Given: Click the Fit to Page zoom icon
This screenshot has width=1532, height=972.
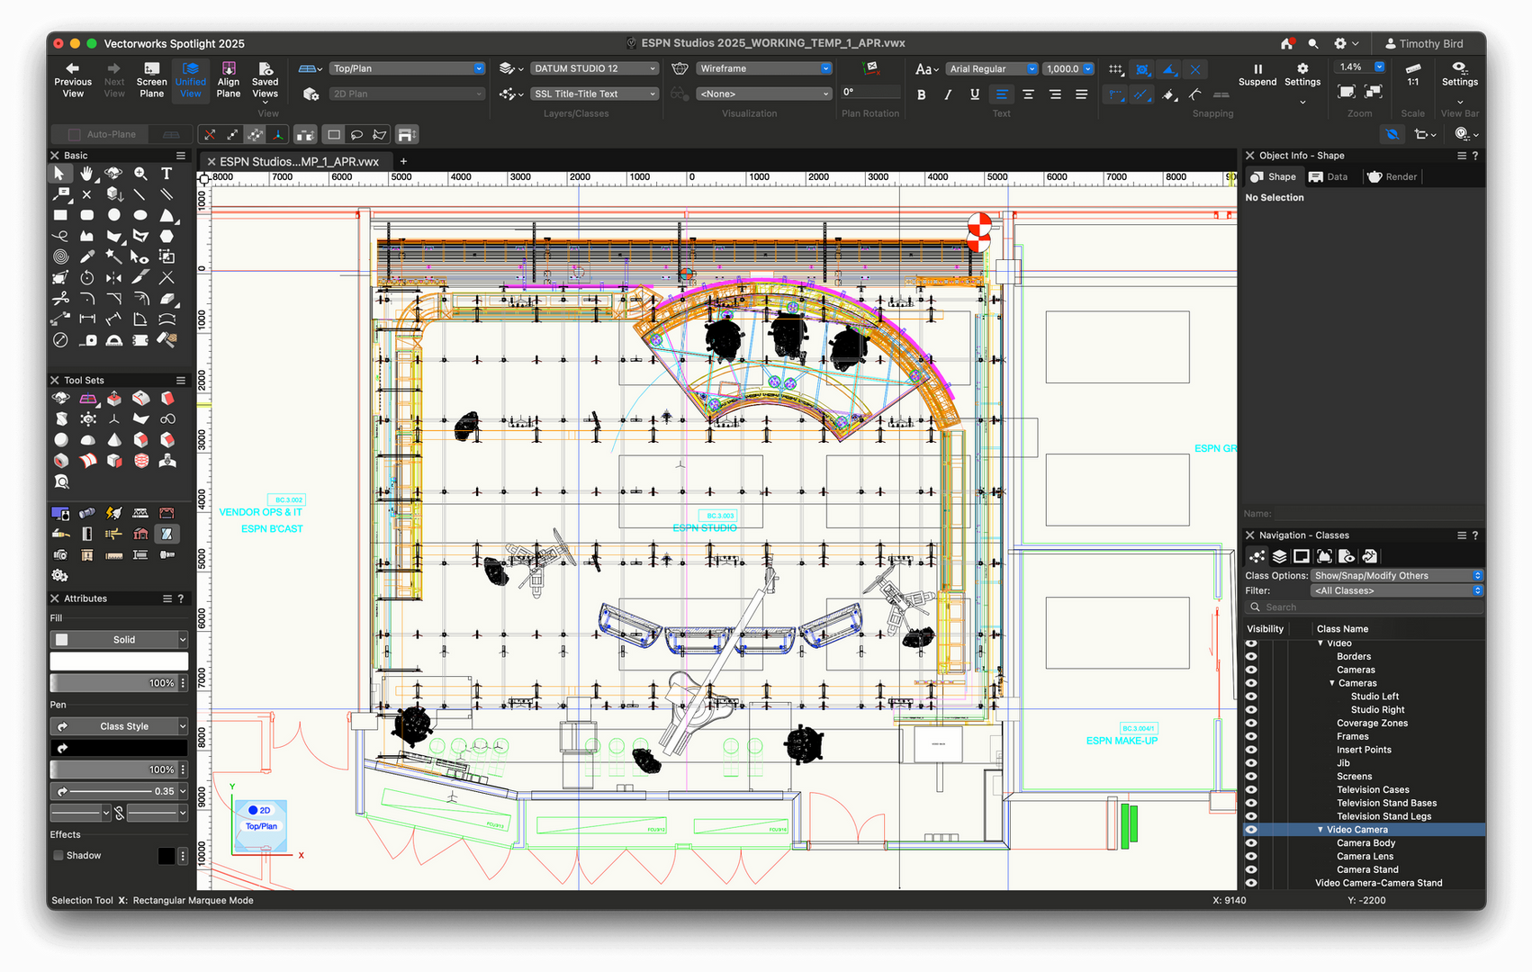Looking at the screenshot, I should (1347, 92).
